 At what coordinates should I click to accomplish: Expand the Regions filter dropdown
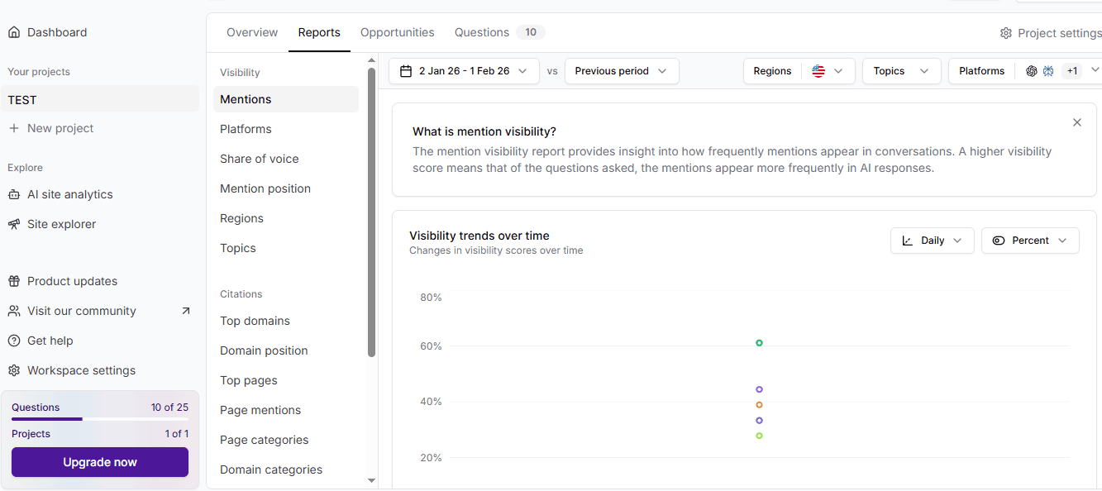[x=799, y=71]
